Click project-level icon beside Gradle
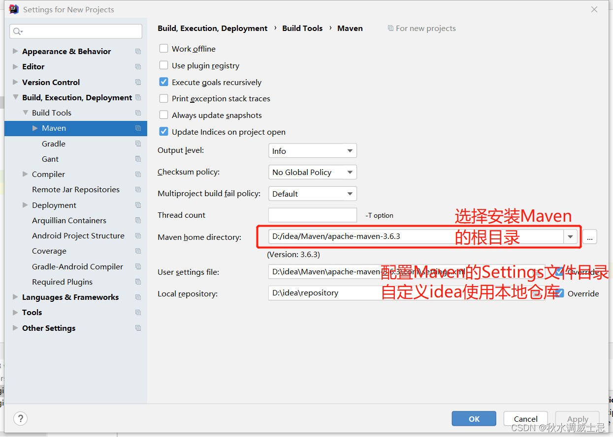 tap(138, 144)
